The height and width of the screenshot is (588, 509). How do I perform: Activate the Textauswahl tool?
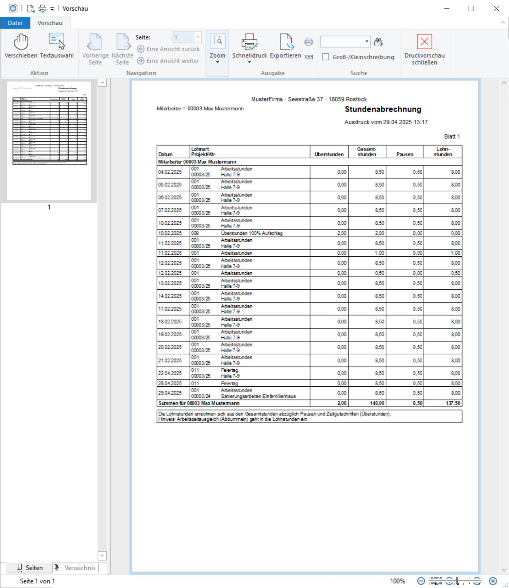[x=57, y=42]
